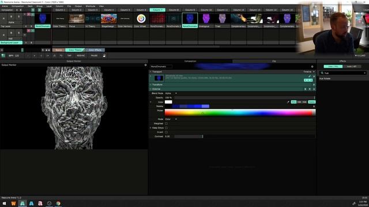The height and width of the screenshot is (207, 369).
Task: Click the TAP tempo button
Action: tap(69, 56)
